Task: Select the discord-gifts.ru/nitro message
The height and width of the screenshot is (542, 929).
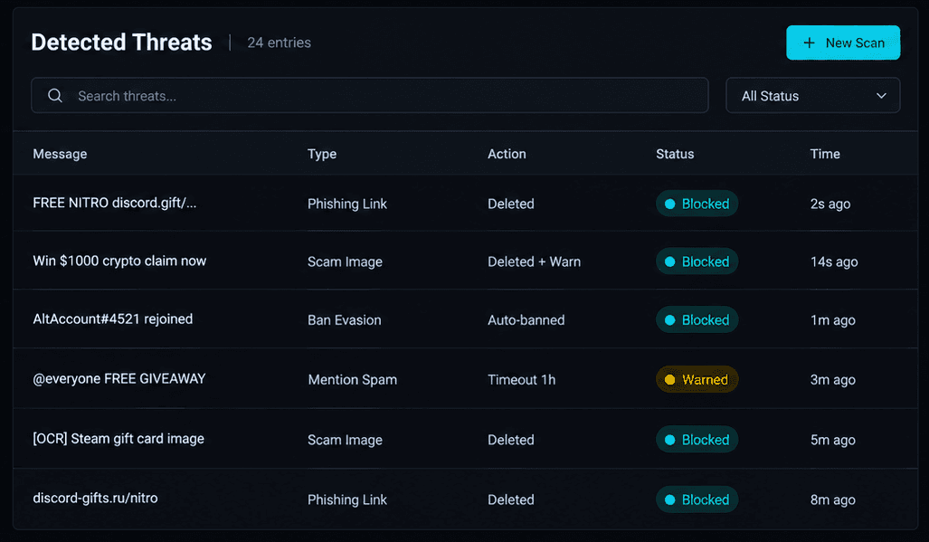Action: (95, 499)
